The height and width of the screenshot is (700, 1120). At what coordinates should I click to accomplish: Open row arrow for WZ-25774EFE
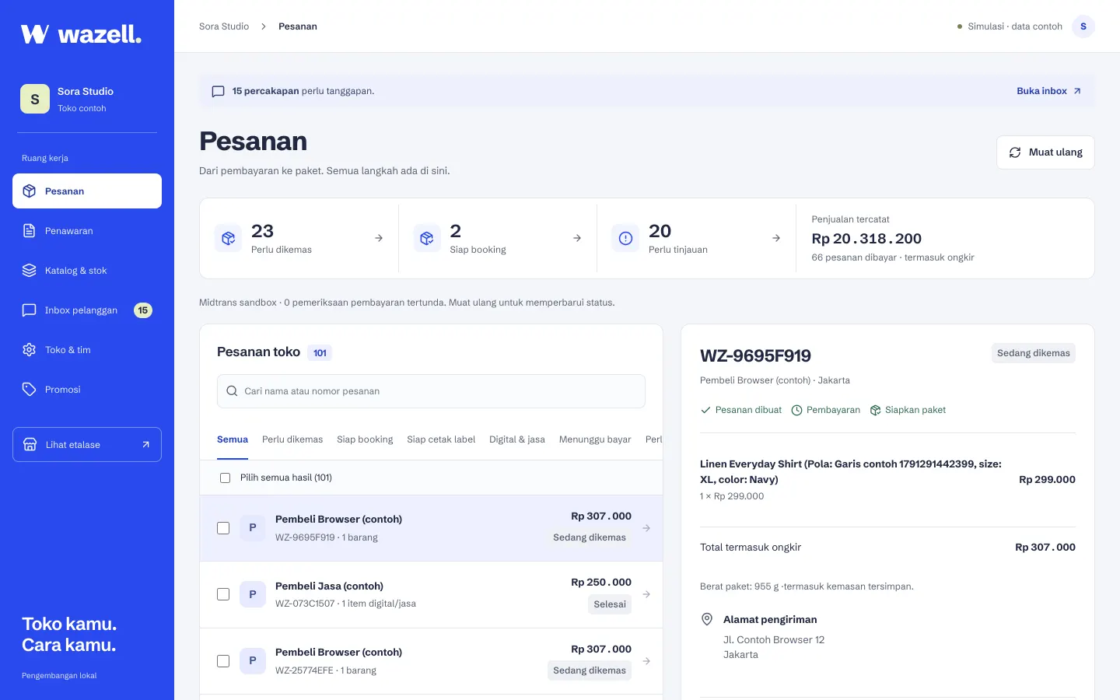click(x=646, y=661)
